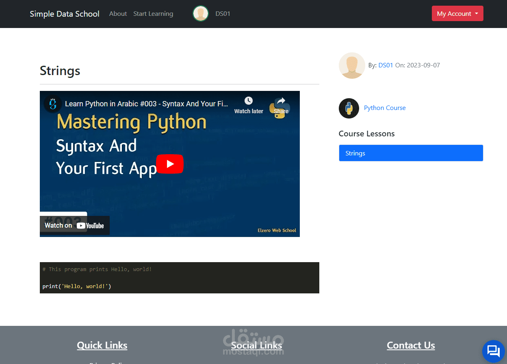Expand the My Account dropdown
The width and height of the screenshot is (507, 364).
(457, 13)
